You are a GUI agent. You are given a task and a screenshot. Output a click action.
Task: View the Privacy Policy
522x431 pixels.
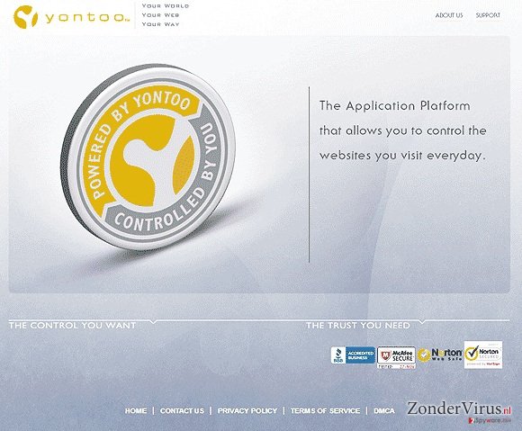tap(247, 410)
